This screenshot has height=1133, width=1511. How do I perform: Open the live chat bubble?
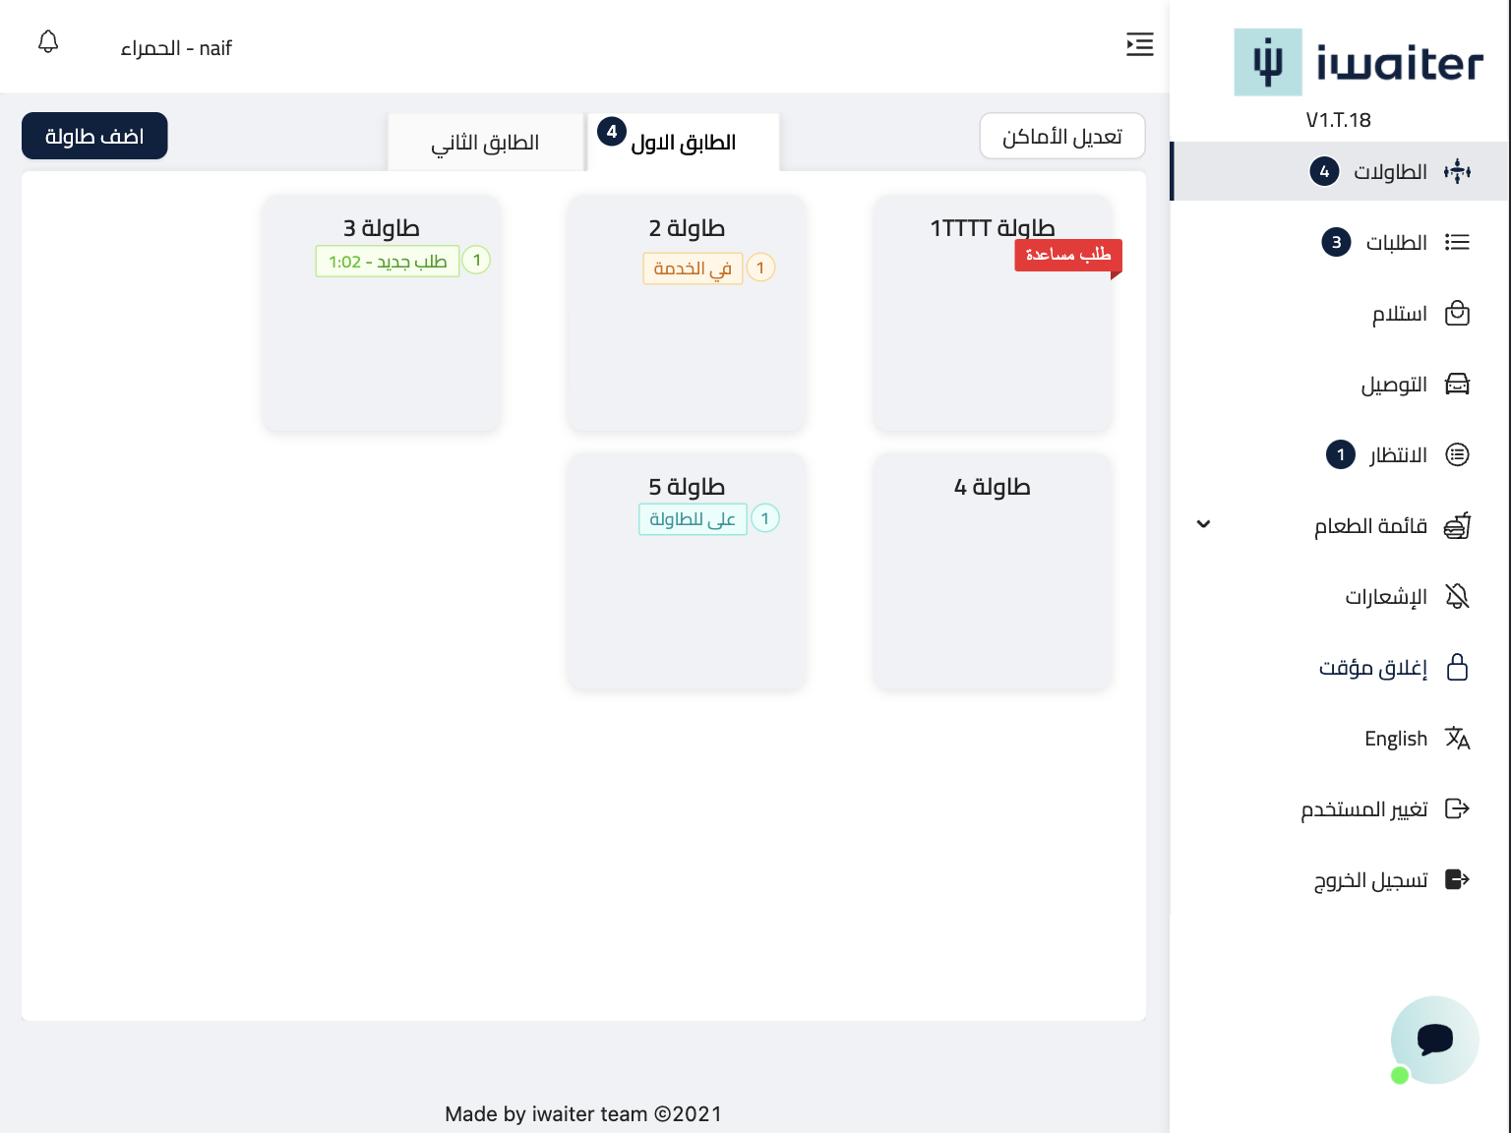pos(1434,1040)
